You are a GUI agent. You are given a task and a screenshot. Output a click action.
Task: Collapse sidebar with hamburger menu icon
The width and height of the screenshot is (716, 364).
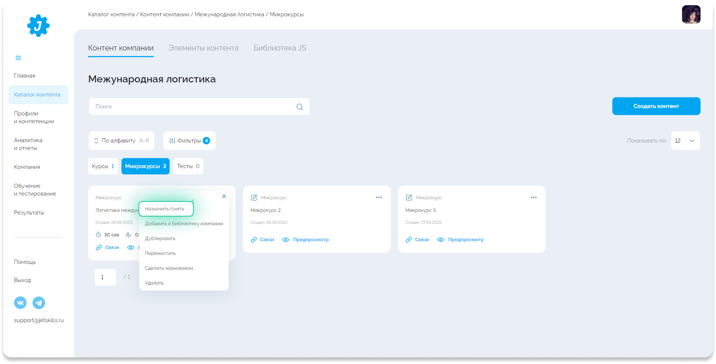click(x=18, y=58)
